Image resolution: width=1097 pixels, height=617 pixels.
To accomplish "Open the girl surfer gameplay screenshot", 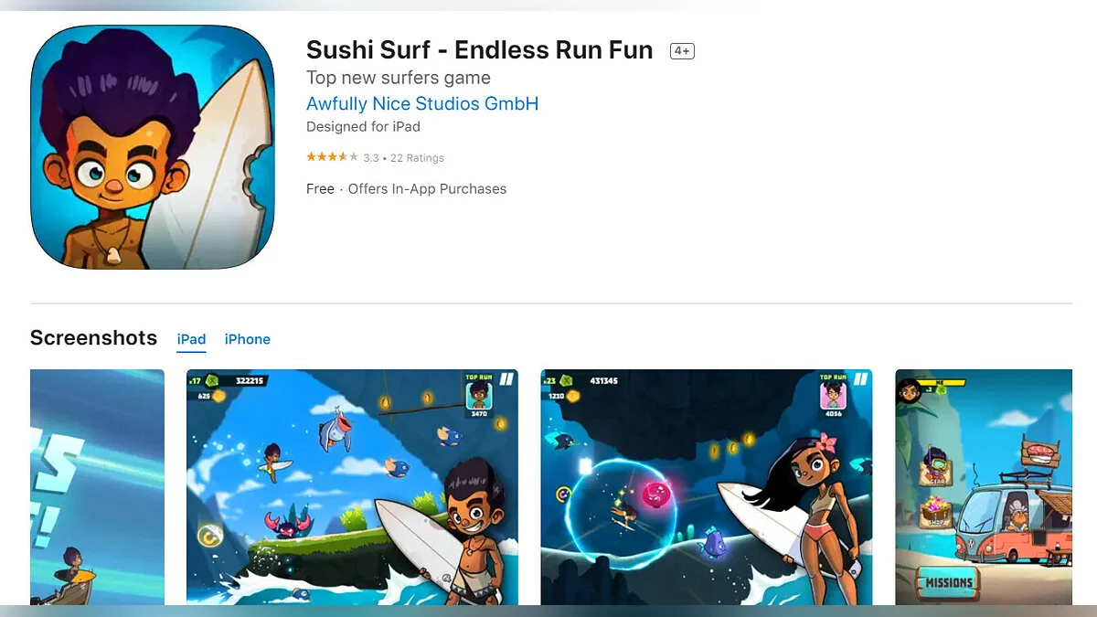I will click(x=707, y=487).
